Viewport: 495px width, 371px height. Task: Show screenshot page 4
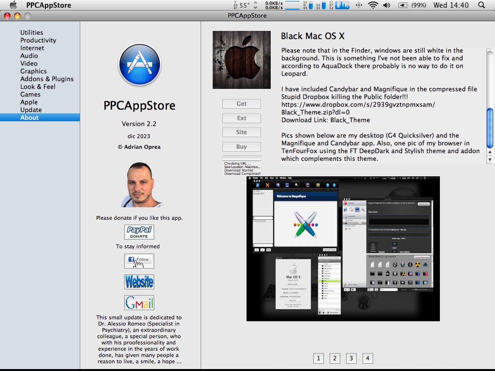(367, 358)
